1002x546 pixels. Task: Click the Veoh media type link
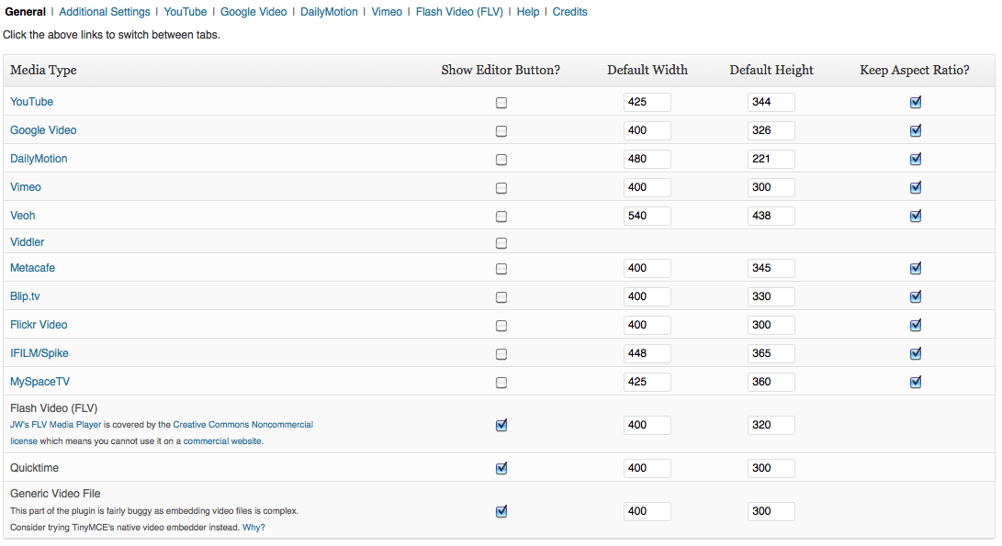coord(23,216)
